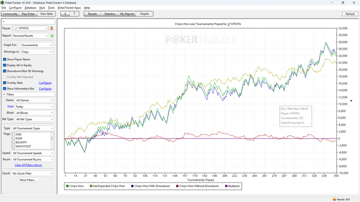Click the Hands count icon in status bar
Viewport: 360px width, 202px height.
(x=334, y=199)
